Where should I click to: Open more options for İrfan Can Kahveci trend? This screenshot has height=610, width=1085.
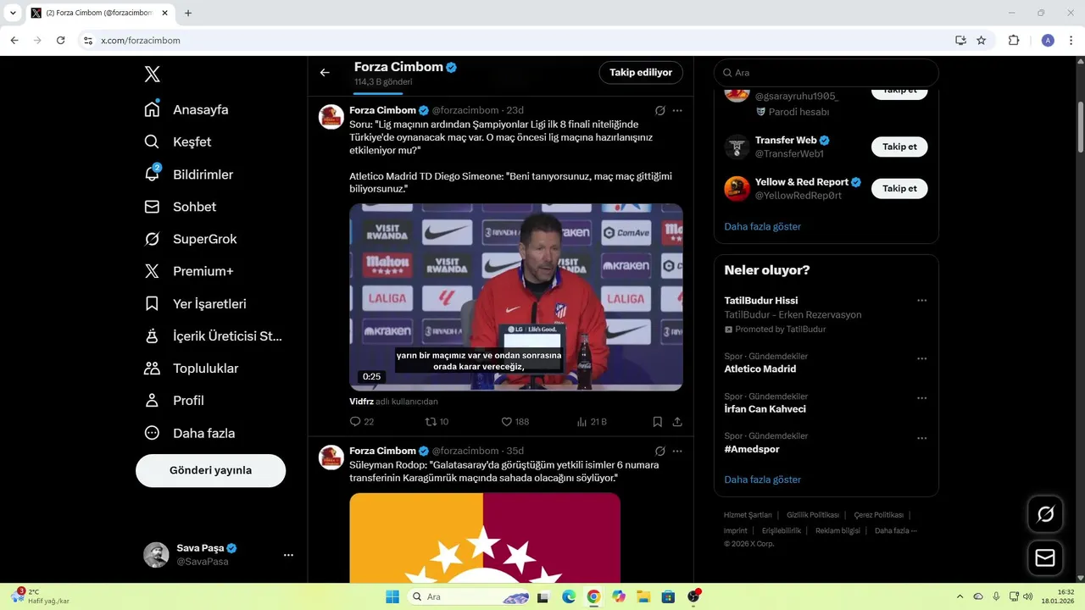pos(921,398)
